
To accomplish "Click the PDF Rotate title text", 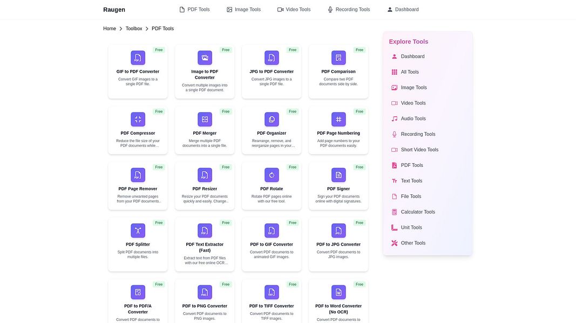I will coord(272,189).
